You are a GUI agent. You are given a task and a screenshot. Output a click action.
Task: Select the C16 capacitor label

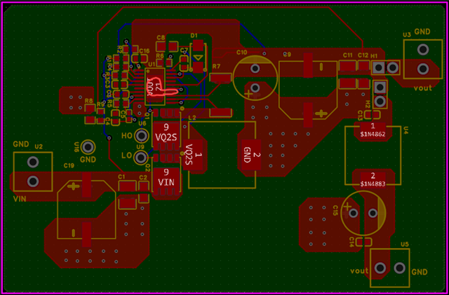[145, 50]
